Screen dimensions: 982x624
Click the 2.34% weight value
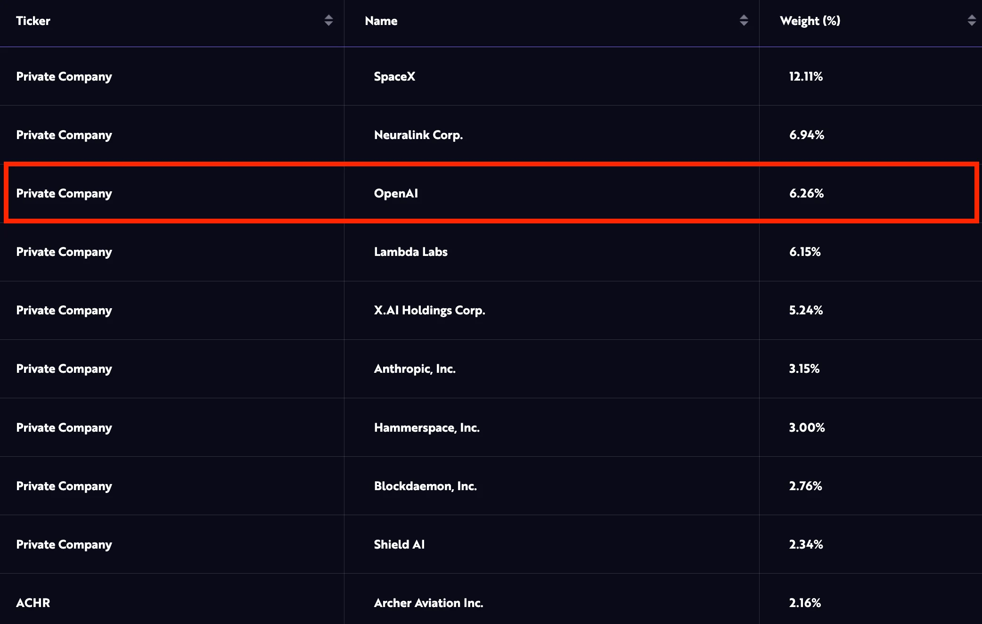(x=806, y=544)
